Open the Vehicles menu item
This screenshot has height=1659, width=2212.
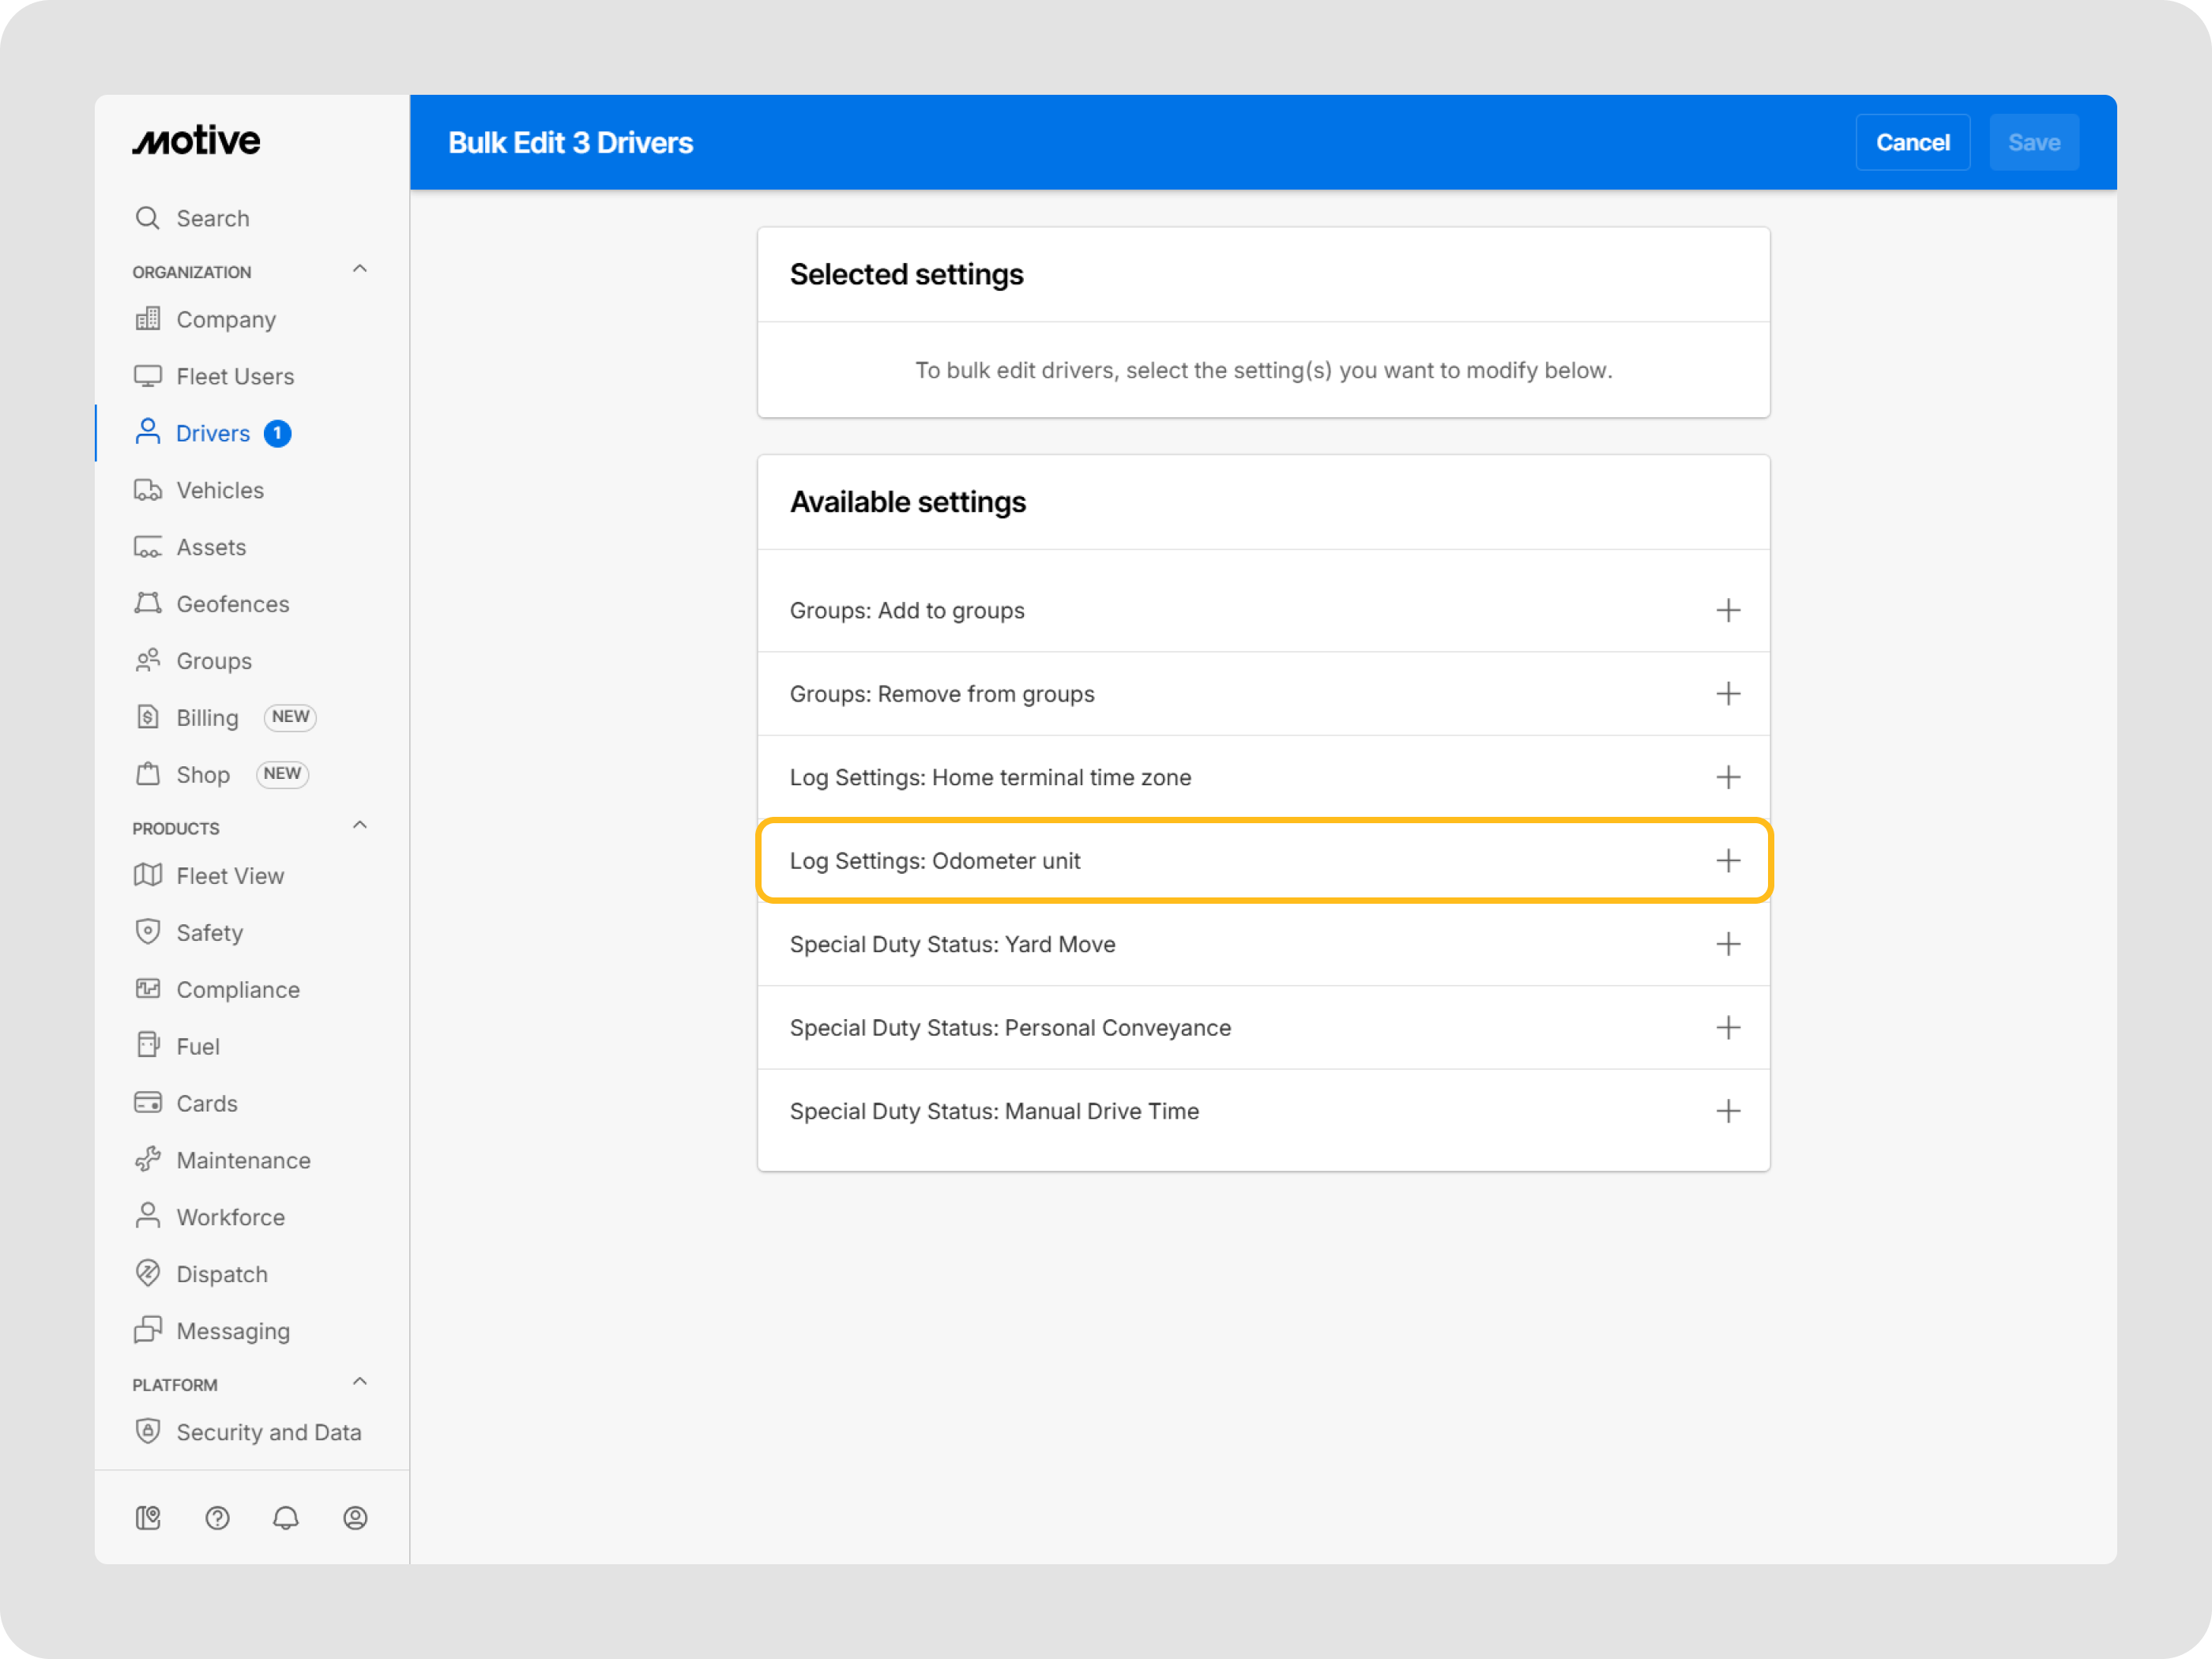pyautogui.click(x=220, y=490)
